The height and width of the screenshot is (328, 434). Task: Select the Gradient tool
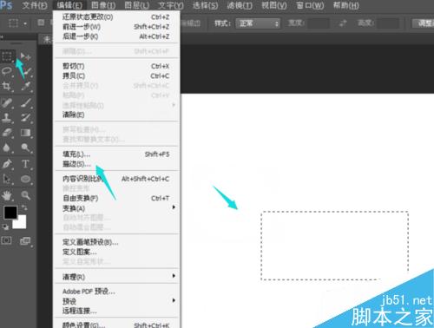[x=26, y=133]
